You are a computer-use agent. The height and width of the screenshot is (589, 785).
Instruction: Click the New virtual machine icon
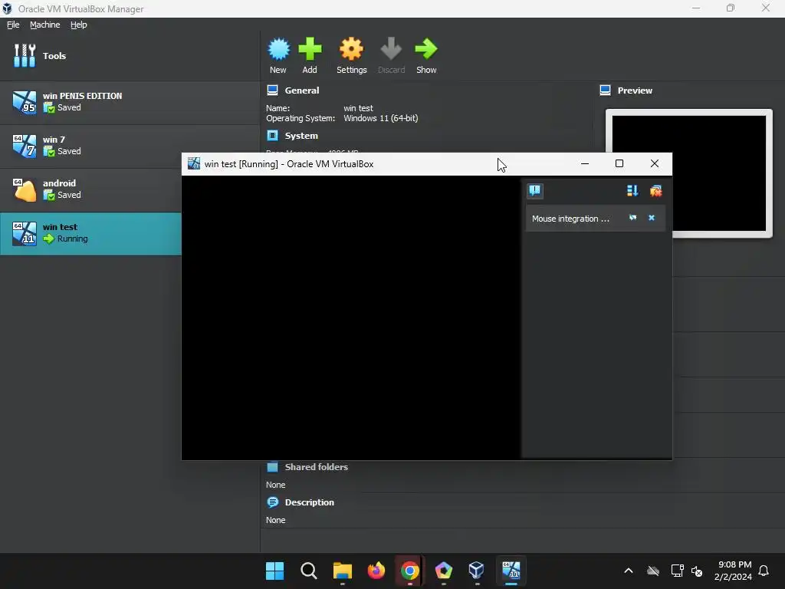278,49
